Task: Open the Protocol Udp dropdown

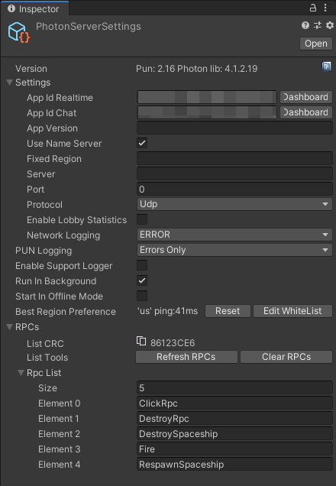Action: click(234, 204)
